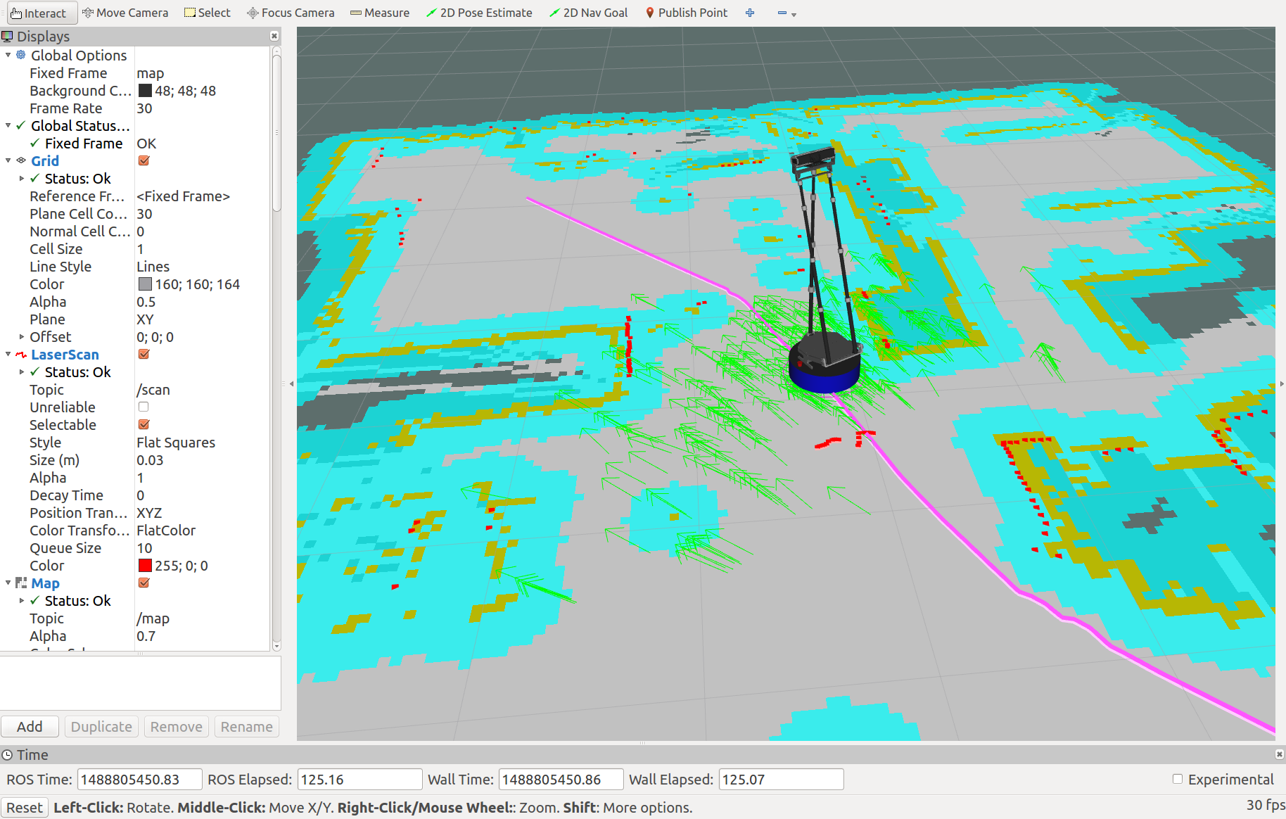The width and height of the screenshot is (1286, 819).
Task: Collapse the LaserScan display tree
Action: click(8, 355)
